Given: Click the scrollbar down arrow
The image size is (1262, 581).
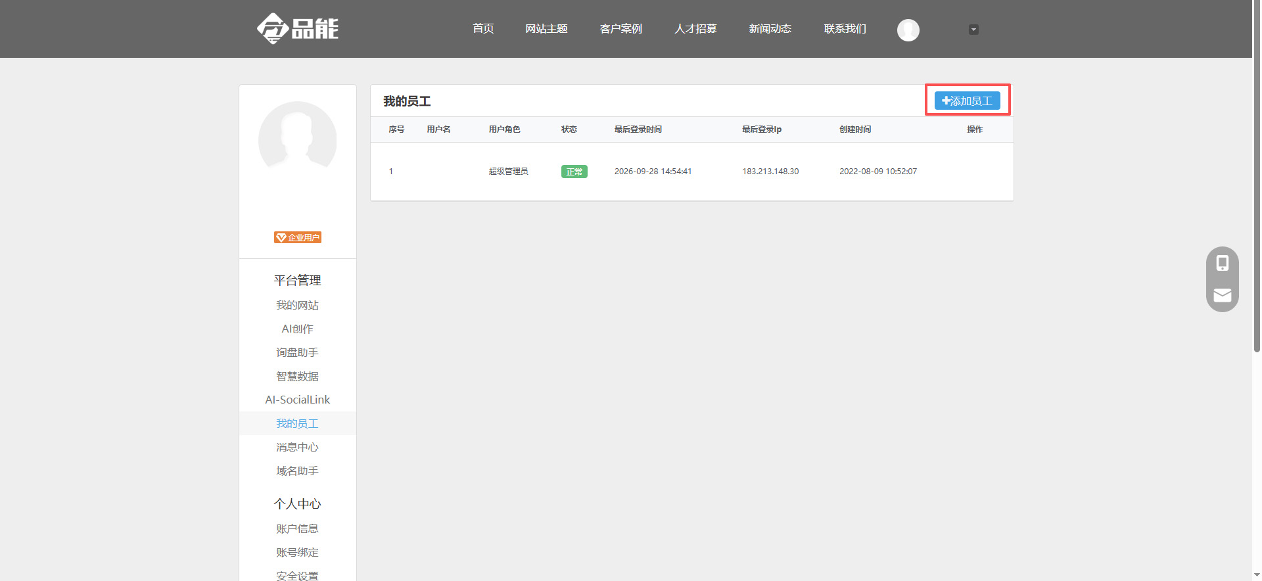Looking at the screenshot, I should (x=1257, y=576).
